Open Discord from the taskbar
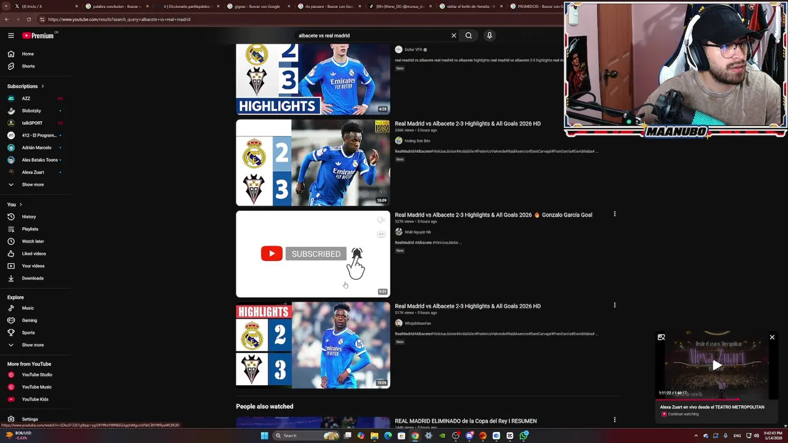The height and width of the screenshot is (443, 788). click(469, 436)
